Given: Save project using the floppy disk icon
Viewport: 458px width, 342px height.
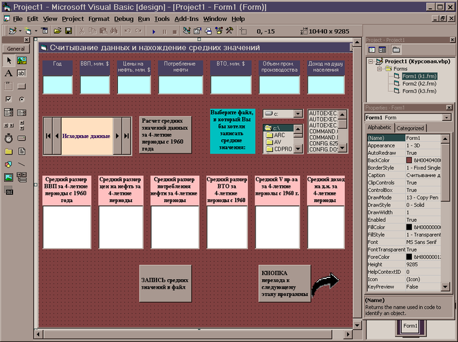Looking at the screenshot, I should [x=68, y=31].
